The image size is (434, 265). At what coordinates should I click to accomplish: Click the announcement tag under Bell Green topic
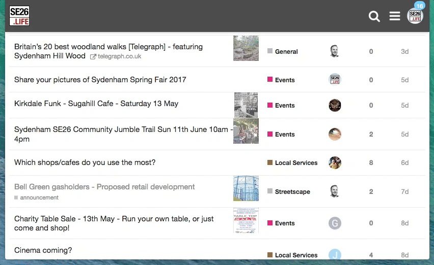(39, 197)
